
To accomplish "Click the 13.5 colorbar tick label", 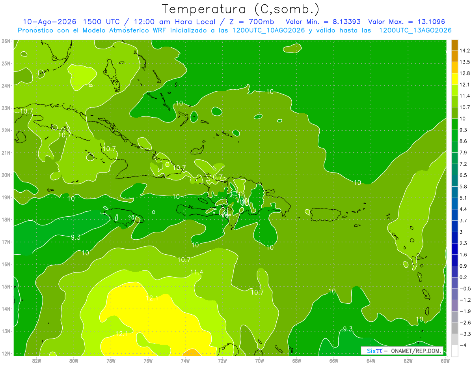I will coord(464,62).
